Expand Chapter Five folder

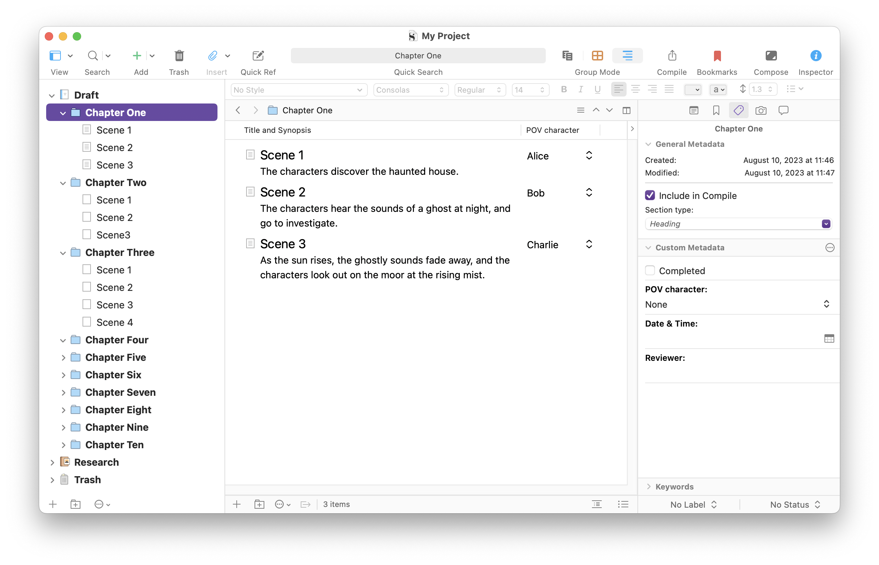63,357
